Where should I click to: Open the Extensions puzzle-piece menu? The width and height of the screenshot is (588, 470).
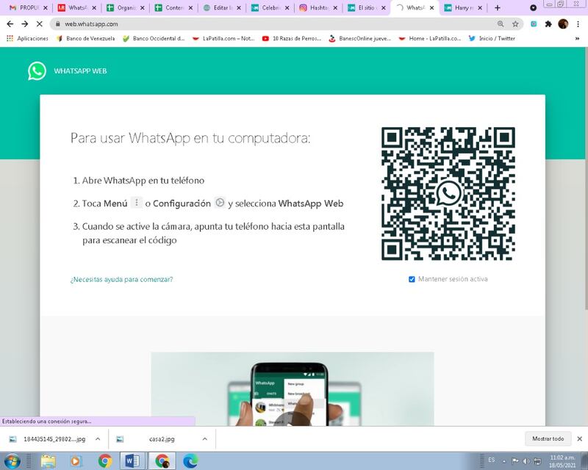[x=548, y=24]
